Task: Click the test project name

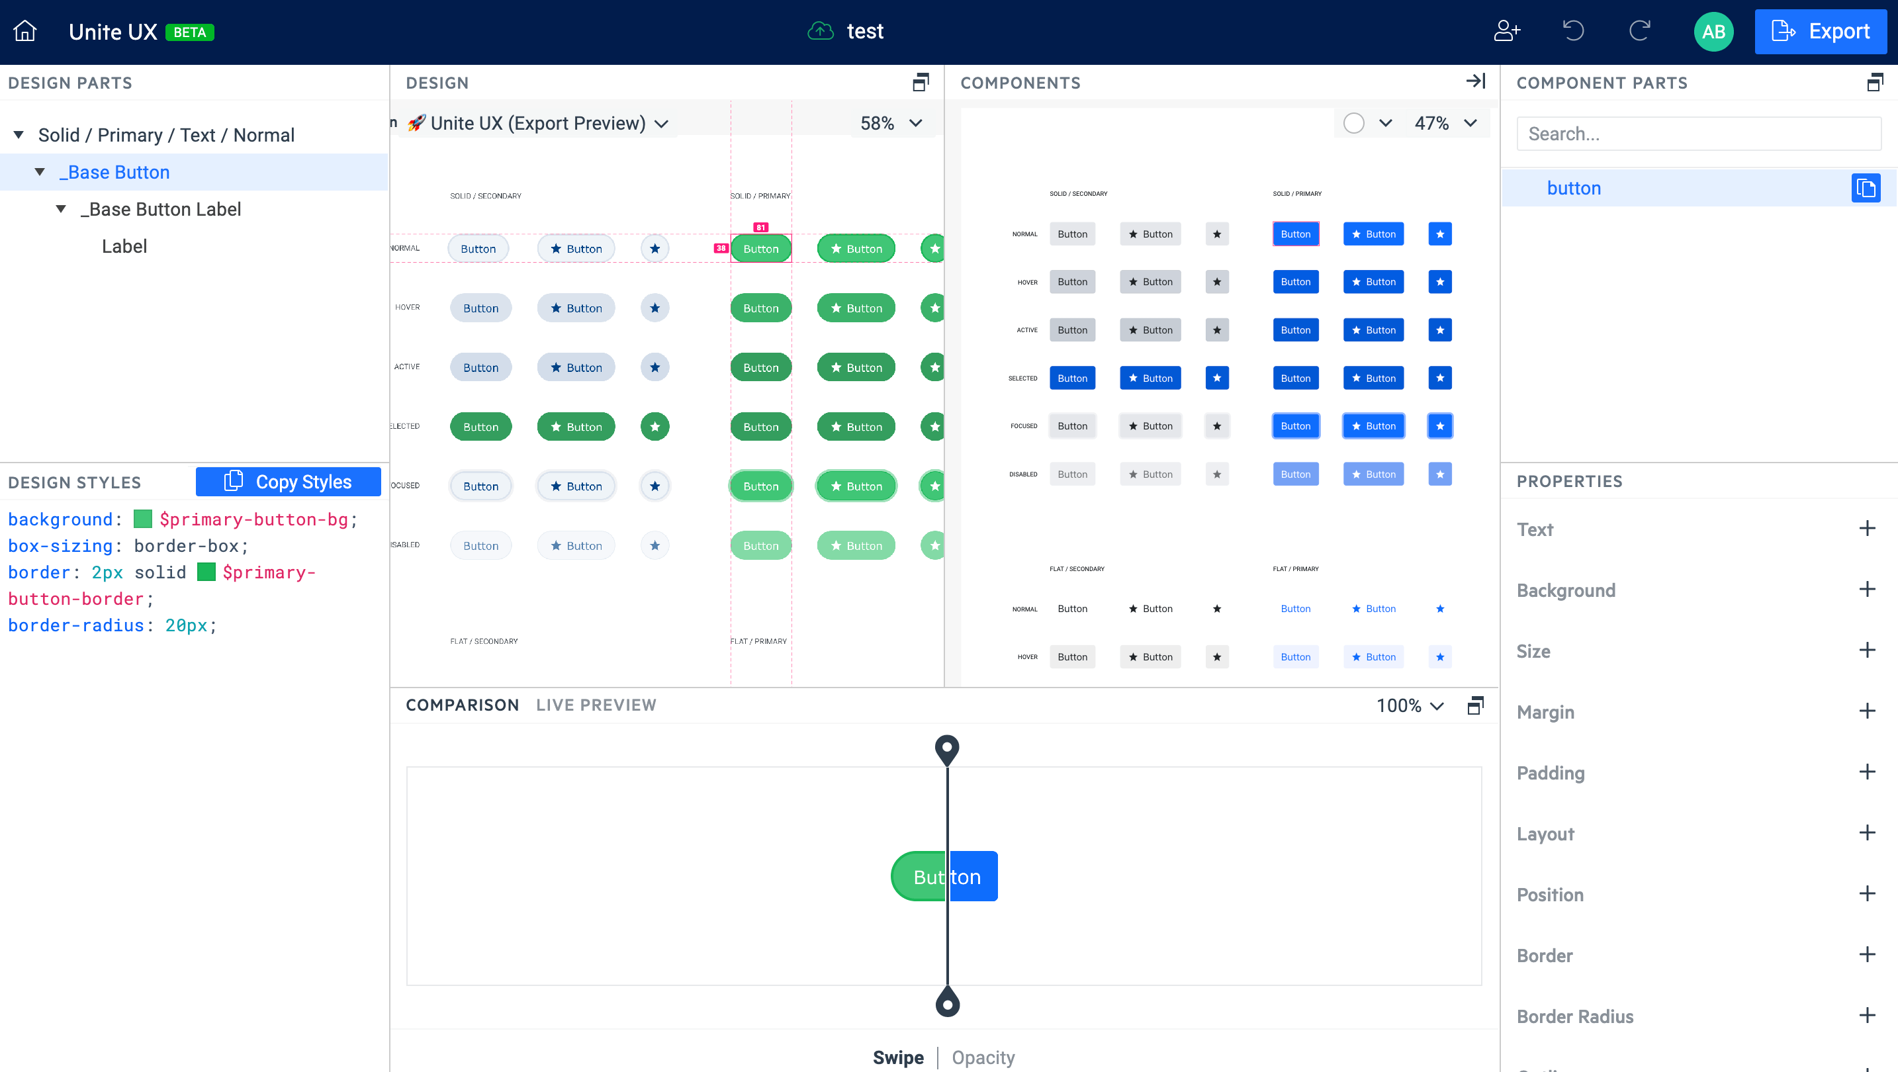Action: pyautogui.click(x=865, y=31)
